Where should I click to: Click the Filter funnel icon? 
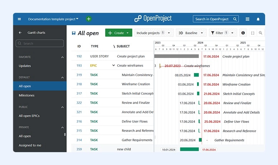point(212,33)
